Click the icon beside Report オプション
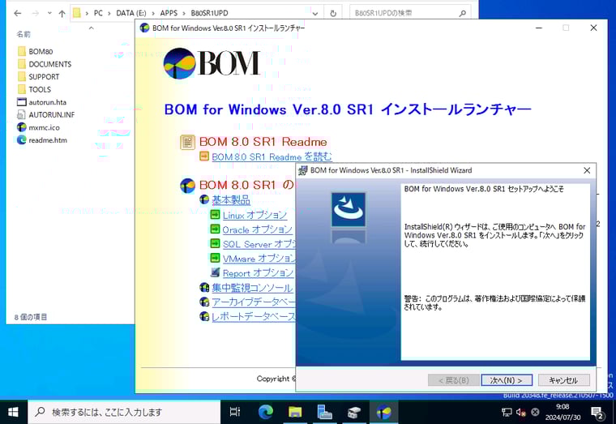Screen dimensions: 616x424 215,272
